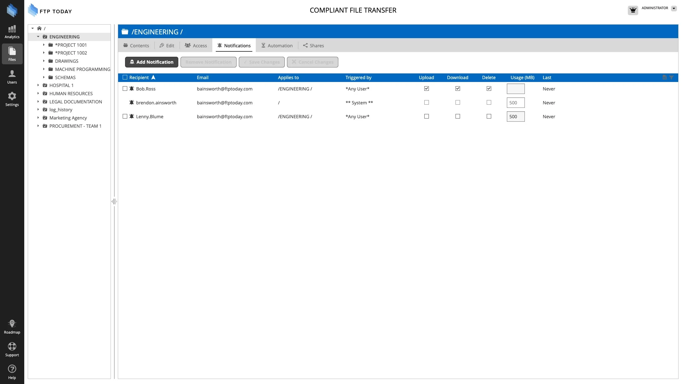Switch to the Access tab
Image resolution: width=682 pixels, height=384 pixels.
196,45
